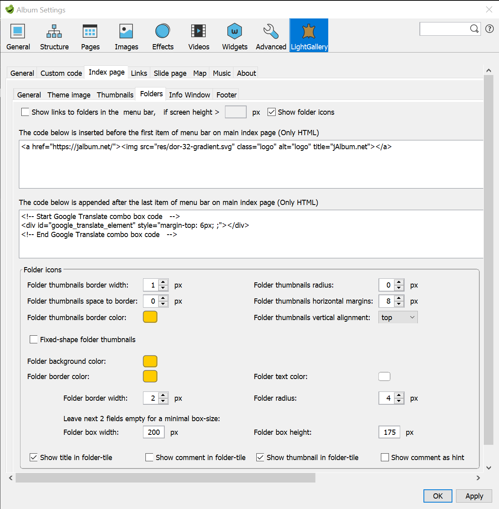This screenshot has width=499, height=509.
Task: Open the Structure settings panel
Action: point(54,35)
